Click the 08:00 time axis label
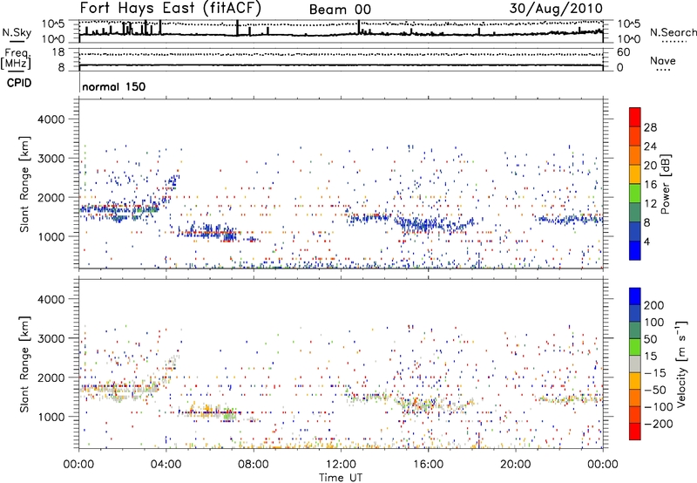 click(254, 465)
